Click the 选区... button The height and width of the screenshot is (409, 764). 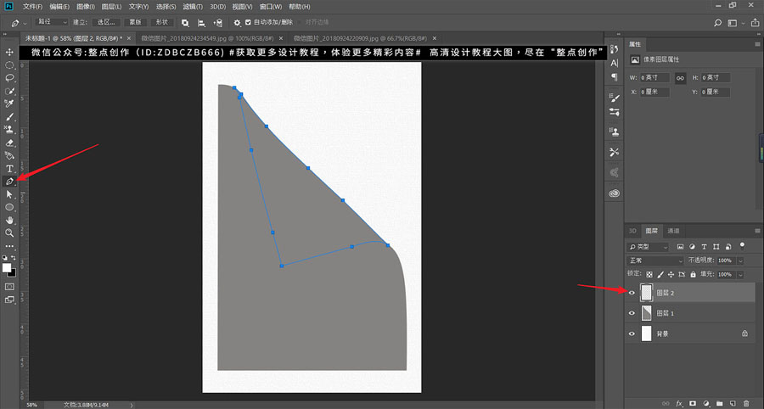(105, 22)
